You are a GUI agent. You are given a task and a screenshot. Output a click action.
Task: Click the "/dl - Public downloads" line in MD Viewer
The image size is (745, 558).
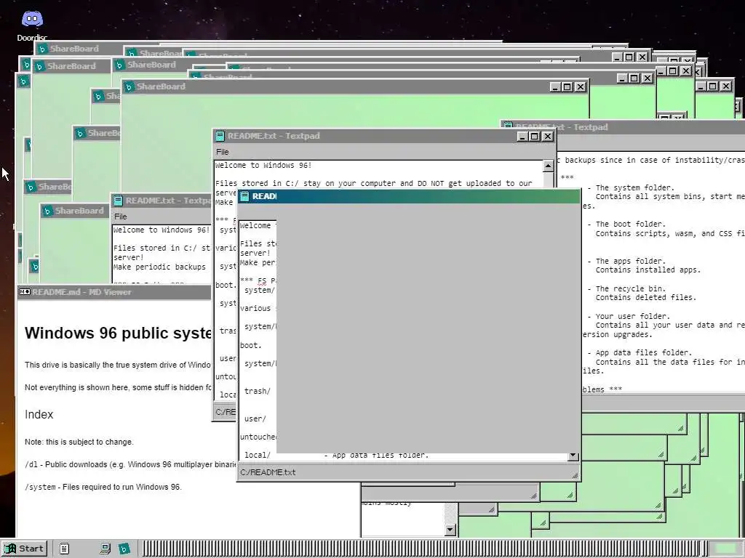[130, 464]
